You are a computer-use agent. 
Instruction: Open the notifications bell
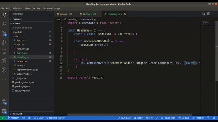pos(214,118)
